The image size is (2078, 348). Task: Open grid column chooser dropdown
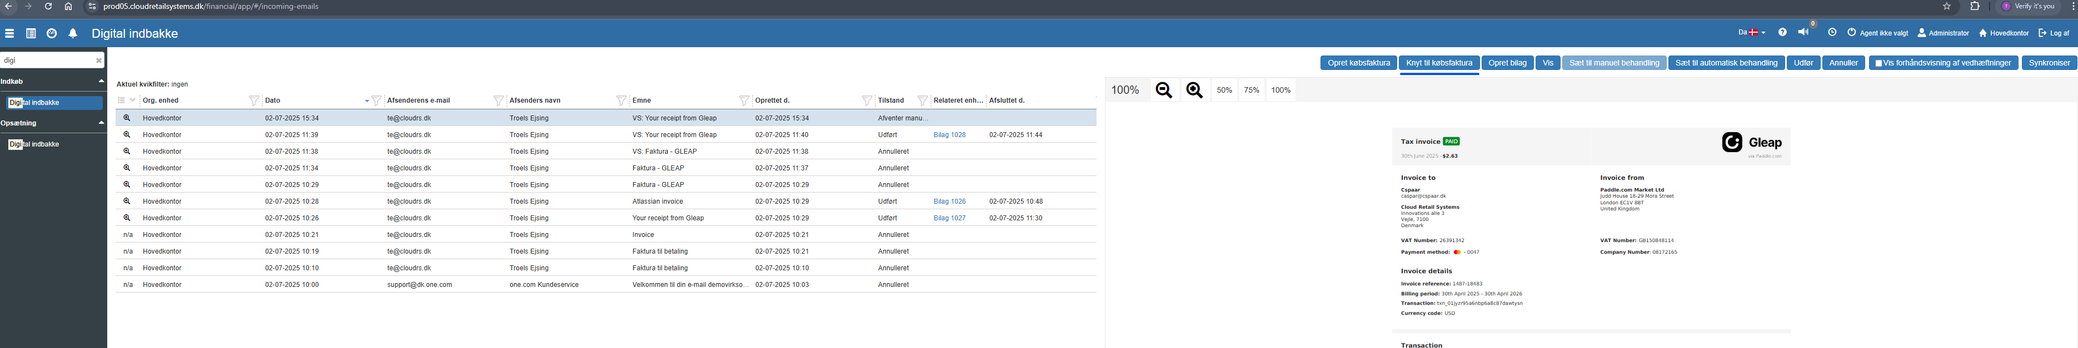click(127, 100)
